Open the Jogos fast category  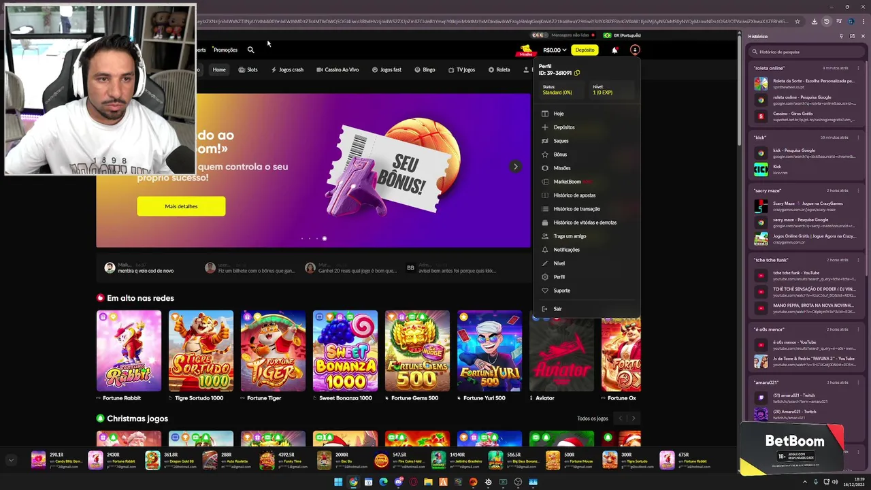tap(387, 69)
